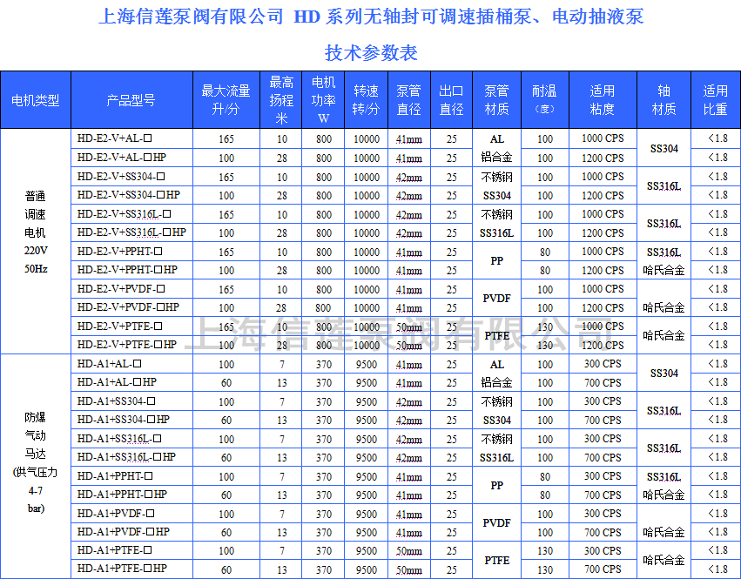Select model cell HD-A1+SS304-□HP

coord(131,420)
